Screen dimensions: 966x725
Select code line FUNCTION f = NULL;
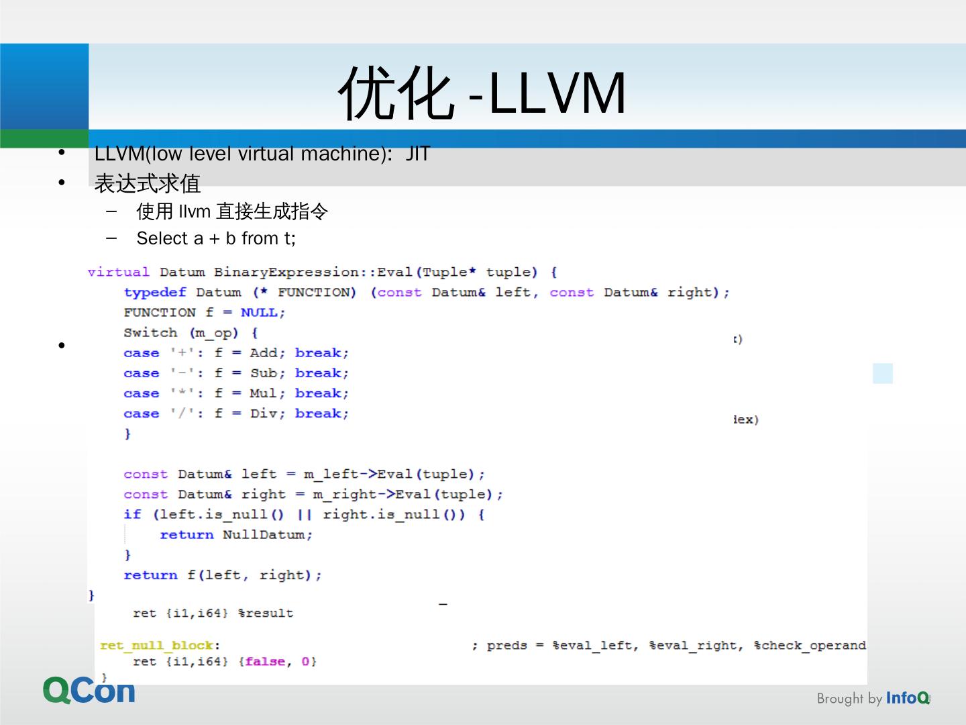coord(205,313)
